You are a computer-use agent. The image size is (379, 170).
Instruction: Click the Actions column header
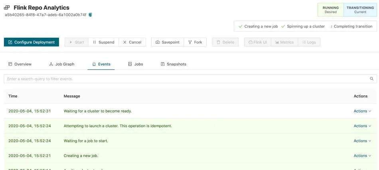click(361, 96)
